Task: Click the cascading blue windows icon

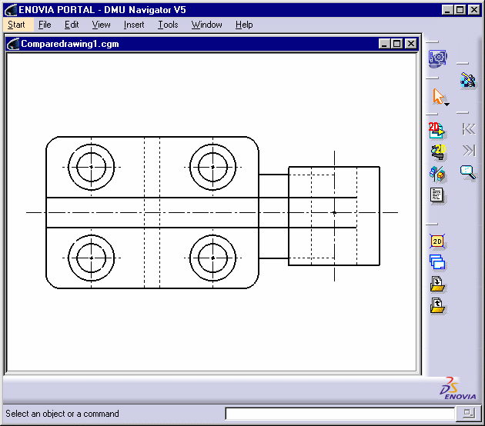Action: pos(437,262)
